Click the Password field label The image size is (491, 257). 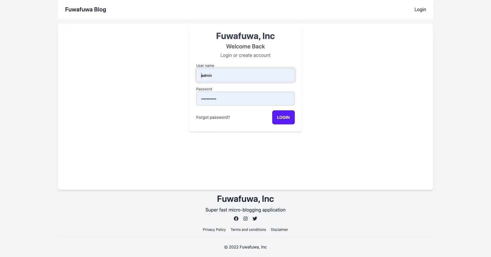pos(204,89)
